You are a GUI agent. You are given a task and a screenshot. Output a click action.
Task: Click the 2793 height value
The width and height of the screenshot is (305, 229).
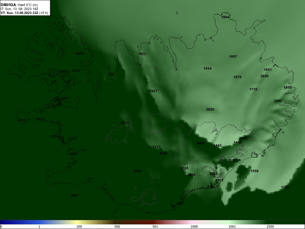pos(55,136)
